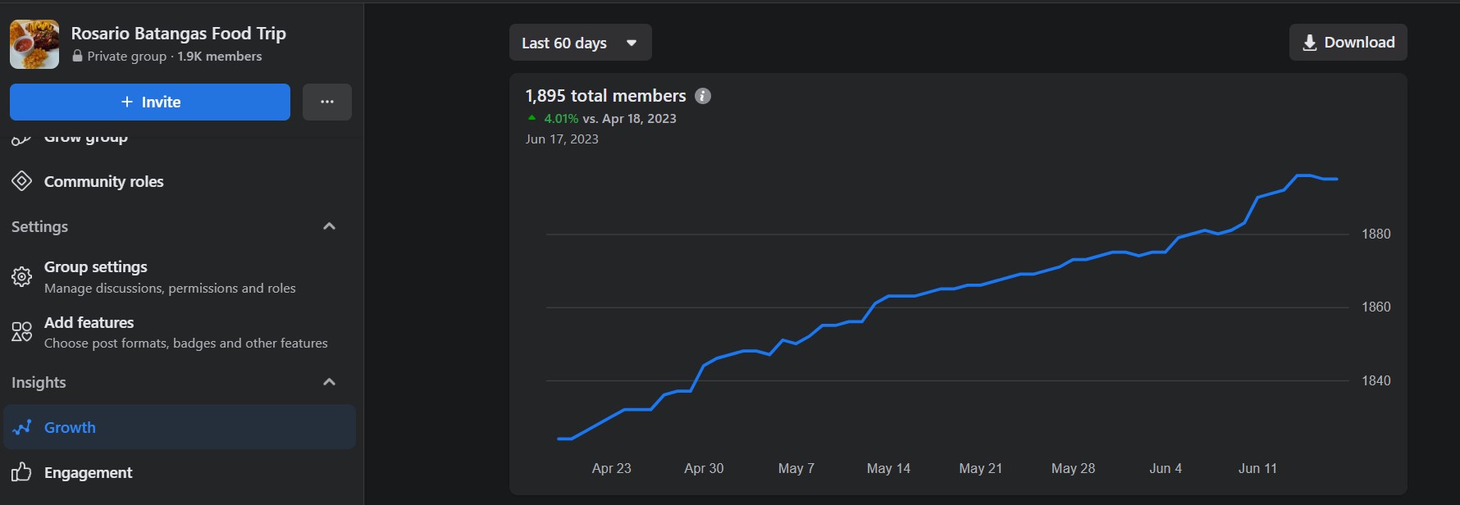Click the 1880 y-axis value
This screenshot has width=1460, height=505.
[1376, 234]
